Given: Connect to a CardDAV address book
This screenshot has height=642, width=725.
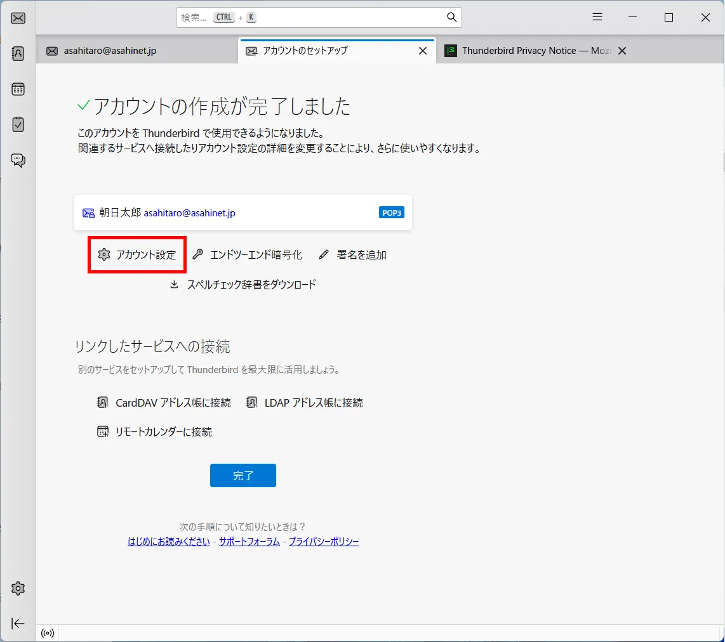Looking at the screenshot, I should [163, 402].
